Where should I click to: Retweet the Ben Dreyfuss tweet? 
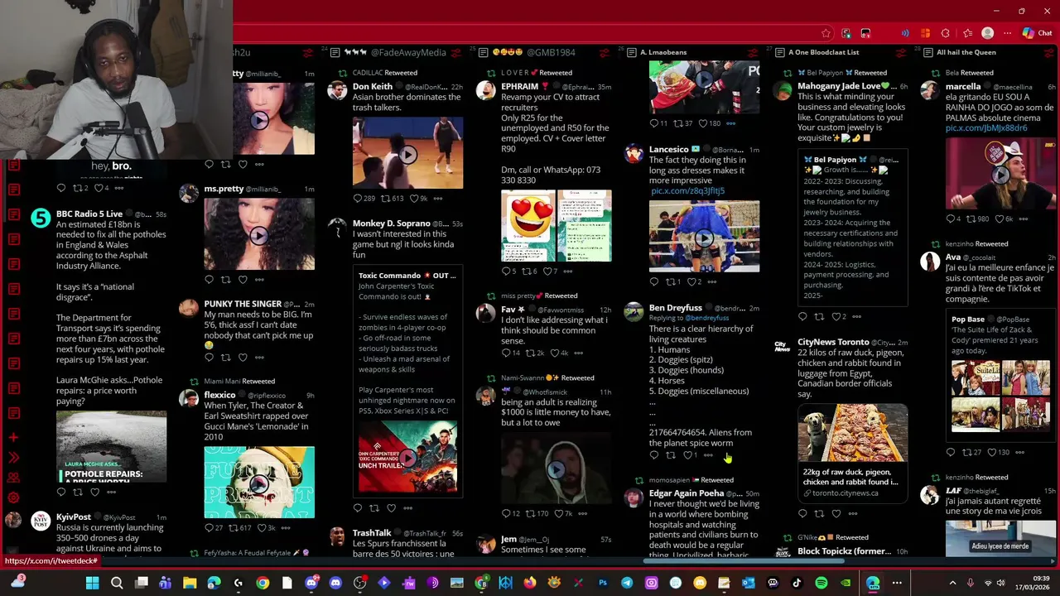[x=671, y=455]
